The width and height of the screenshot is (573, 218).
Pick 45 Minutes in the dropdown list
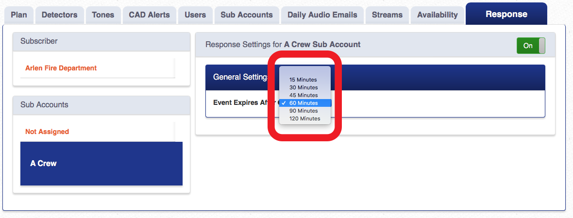pos(303,95)
